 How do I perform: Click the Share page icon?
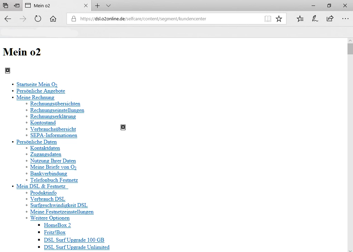[330, 19]
